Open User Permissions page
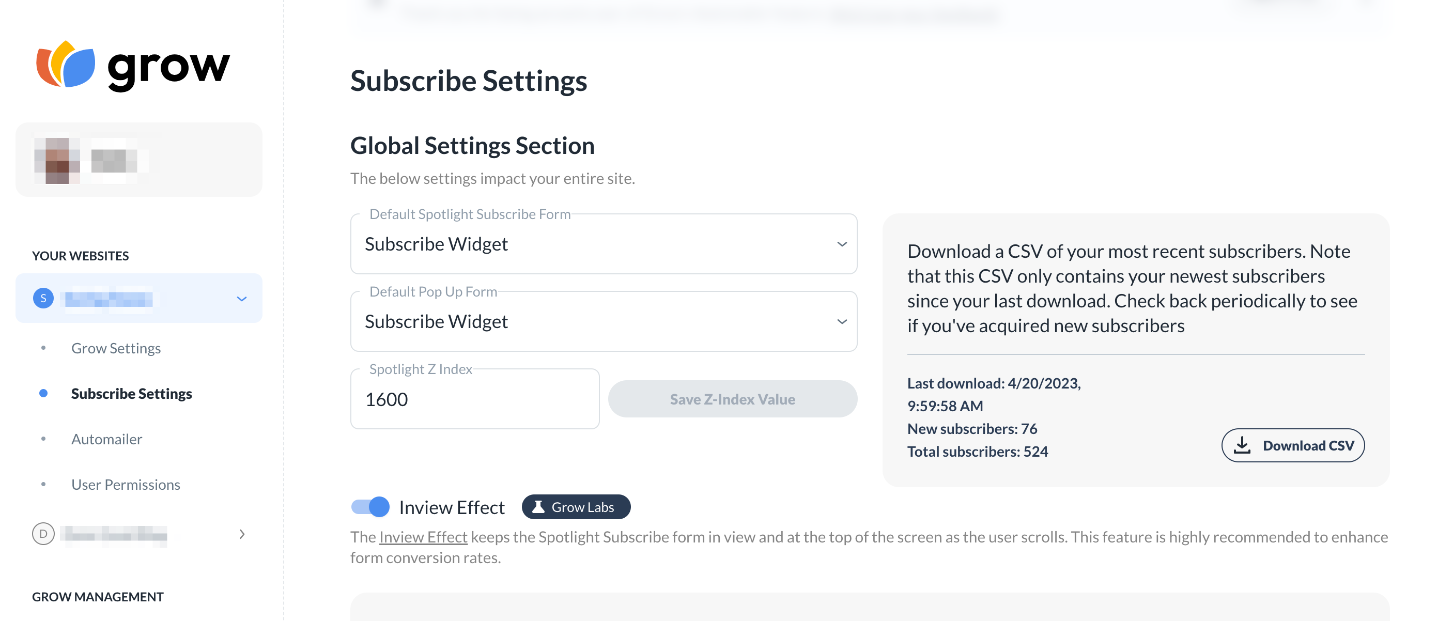Image resolution: width=1453 pixels, height=621 pixels. [x=125, y=484]
